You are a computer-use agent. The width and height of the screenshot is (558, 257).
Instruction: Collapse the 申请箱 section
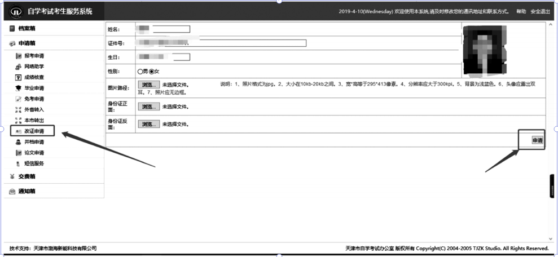click(27, 44)
